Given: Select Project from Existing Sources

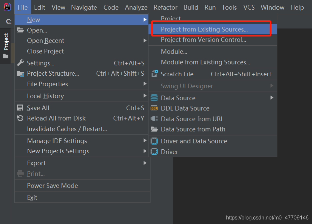Looking at the screenshot, I should (x=204, y=29).
